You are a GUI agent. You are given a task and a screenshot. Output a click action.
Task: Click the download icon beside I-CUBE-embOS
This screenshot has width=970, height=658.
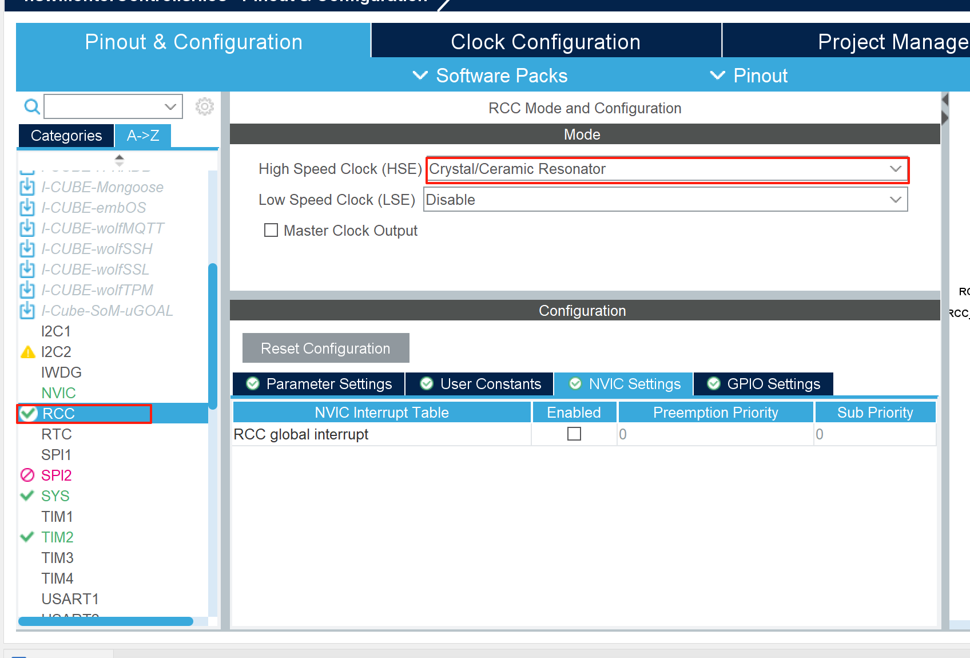click(27, 208)
